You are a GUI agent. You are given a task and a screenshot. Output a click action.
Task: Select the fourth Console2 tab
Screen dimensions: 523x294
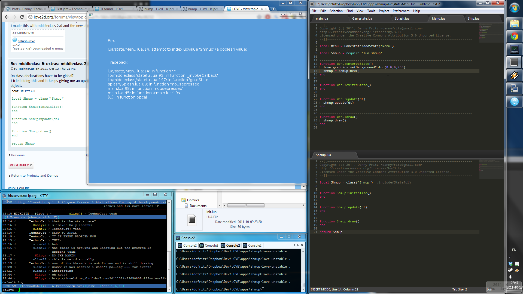pyautogui.click(x=252, y=246)
